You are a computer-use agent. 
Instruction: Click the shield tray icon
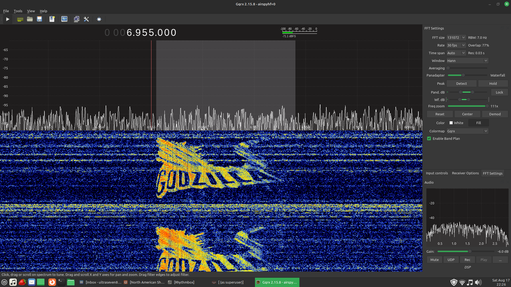(x=454, y=282)
